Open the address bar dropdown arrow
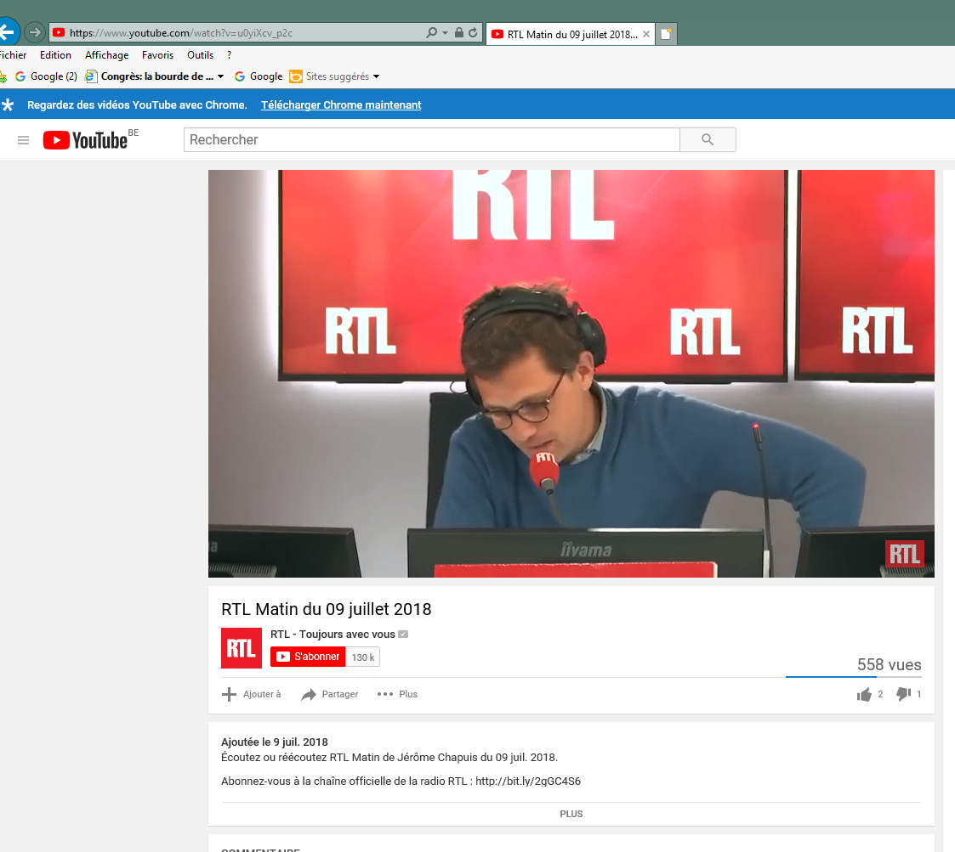 point(446,33)
